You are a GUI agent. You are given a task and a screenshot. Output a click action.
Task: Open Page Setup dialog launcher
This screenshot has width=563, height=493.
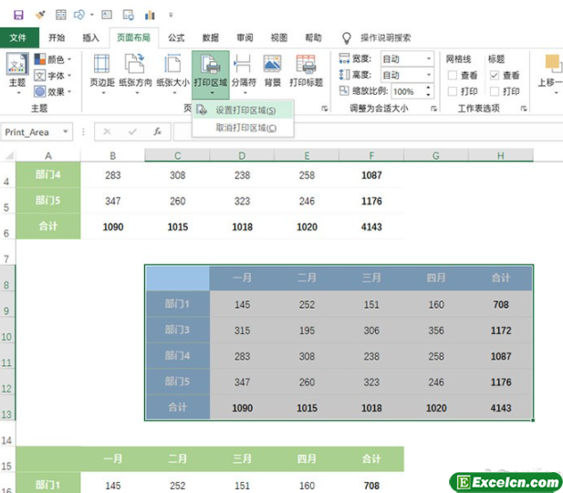325,109
